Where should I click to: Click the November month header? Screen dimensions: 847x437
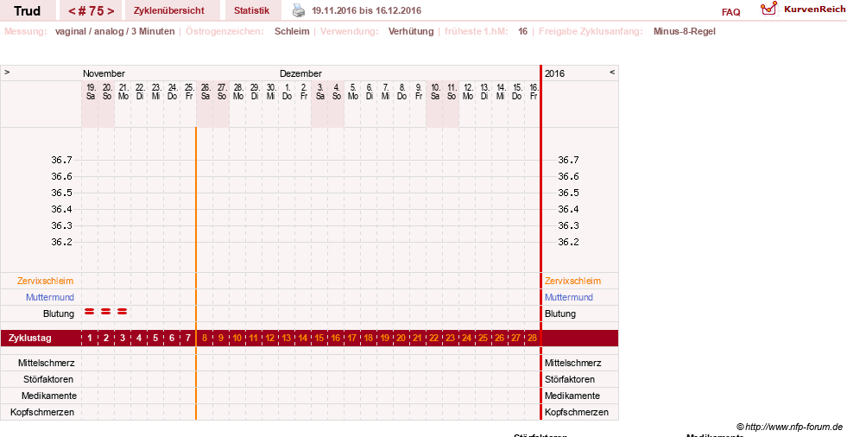pyautogui.click(x=104, y=73)
